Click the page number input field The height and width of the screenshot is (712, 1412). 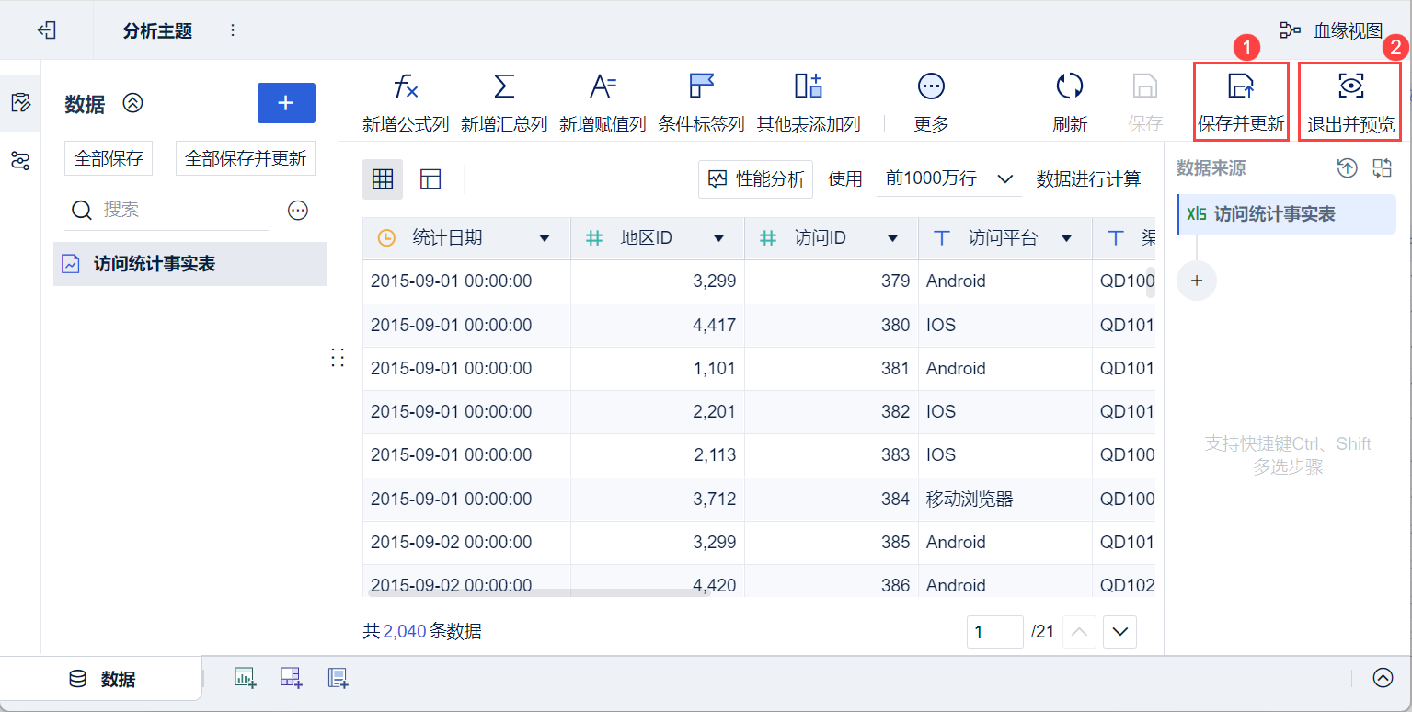point(994,632)
